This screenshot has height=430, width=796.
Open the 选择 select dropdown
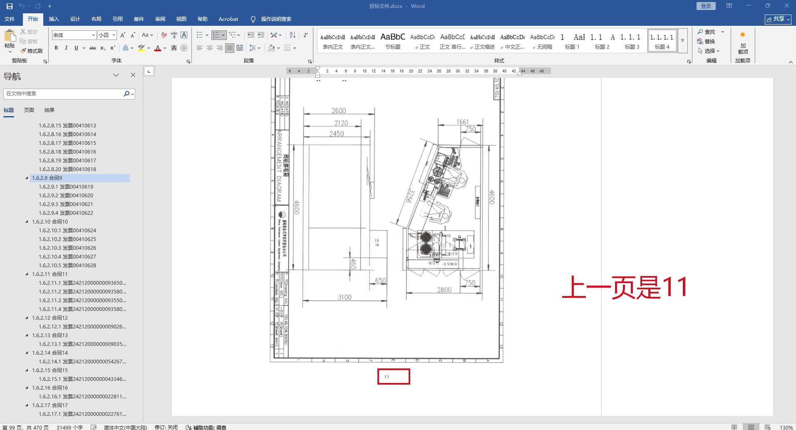pyautogui.click(x=709, y=51)
